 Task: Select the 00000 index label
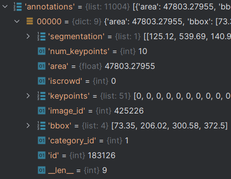click(49, 21)
